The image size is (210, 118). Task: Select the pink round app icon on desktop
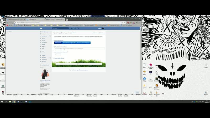(x=151, y=65)
